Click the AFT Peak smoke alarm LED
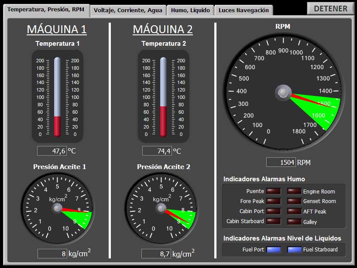This screenshot has width=357, height=268. 294,211
